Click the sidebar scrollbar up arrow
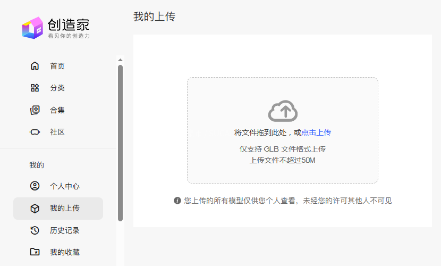441x266 pixels. pyautogui.click(x=120, y=60)
